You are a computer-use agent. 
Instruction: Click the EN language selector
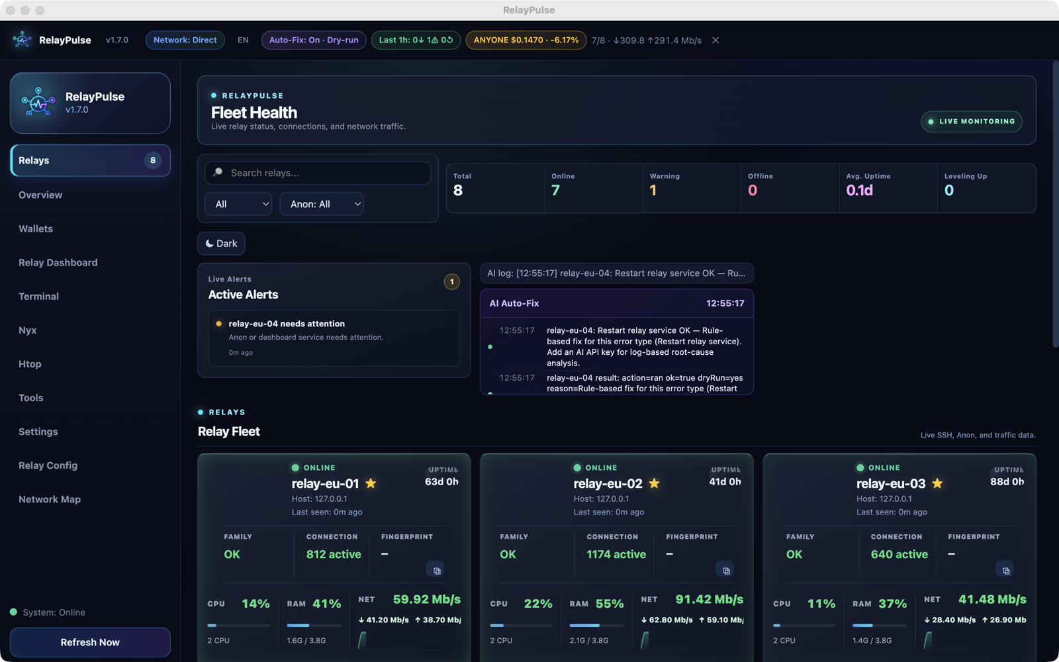pyautogui.click(x=243, y=40)
